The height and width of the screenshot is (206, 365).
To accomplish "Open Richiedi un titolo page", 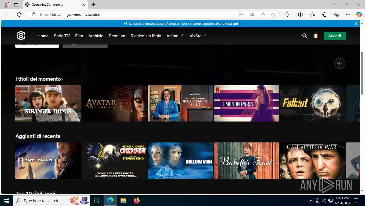I will click(146, 36).
